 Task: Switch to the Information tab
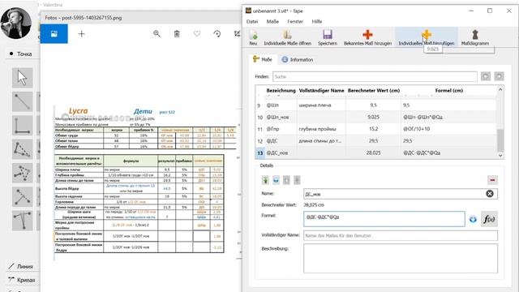(x=297, y=59)
